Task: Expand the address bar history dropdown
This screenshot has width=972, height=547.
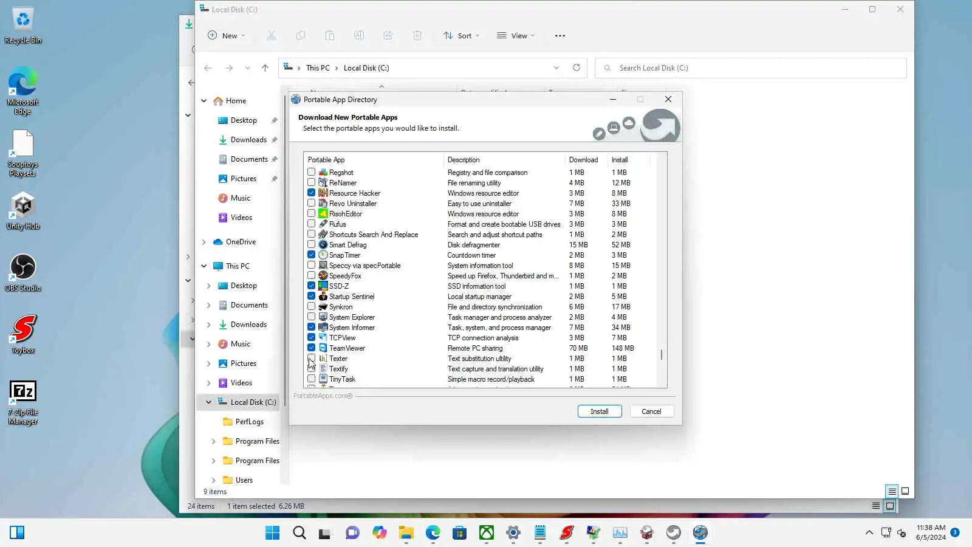Action: (556, 68)
